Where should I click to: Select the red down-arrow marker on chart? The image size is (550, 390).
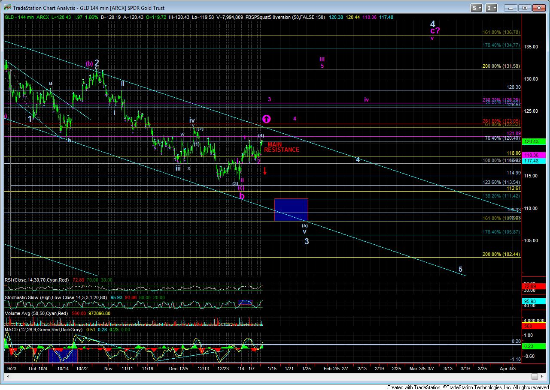(265, 170)
